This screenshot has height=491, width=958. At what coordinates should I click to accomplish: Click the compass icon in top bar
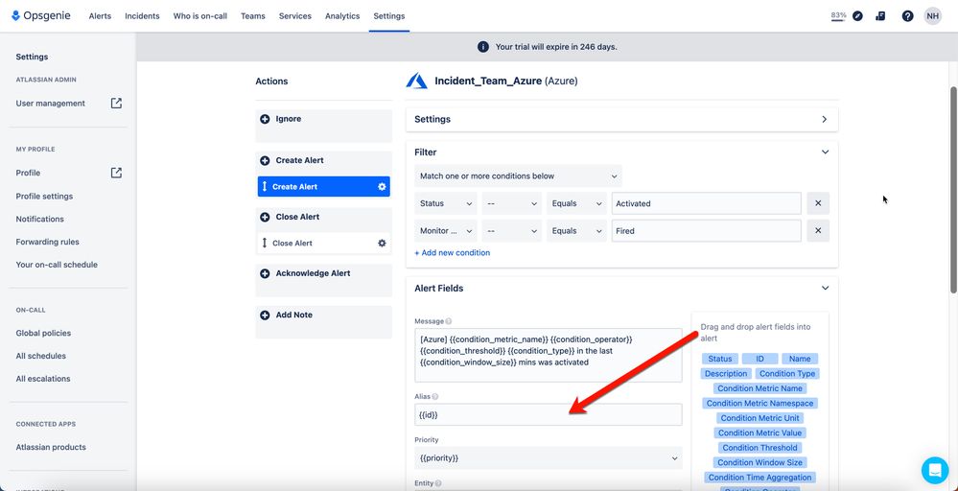857,16
